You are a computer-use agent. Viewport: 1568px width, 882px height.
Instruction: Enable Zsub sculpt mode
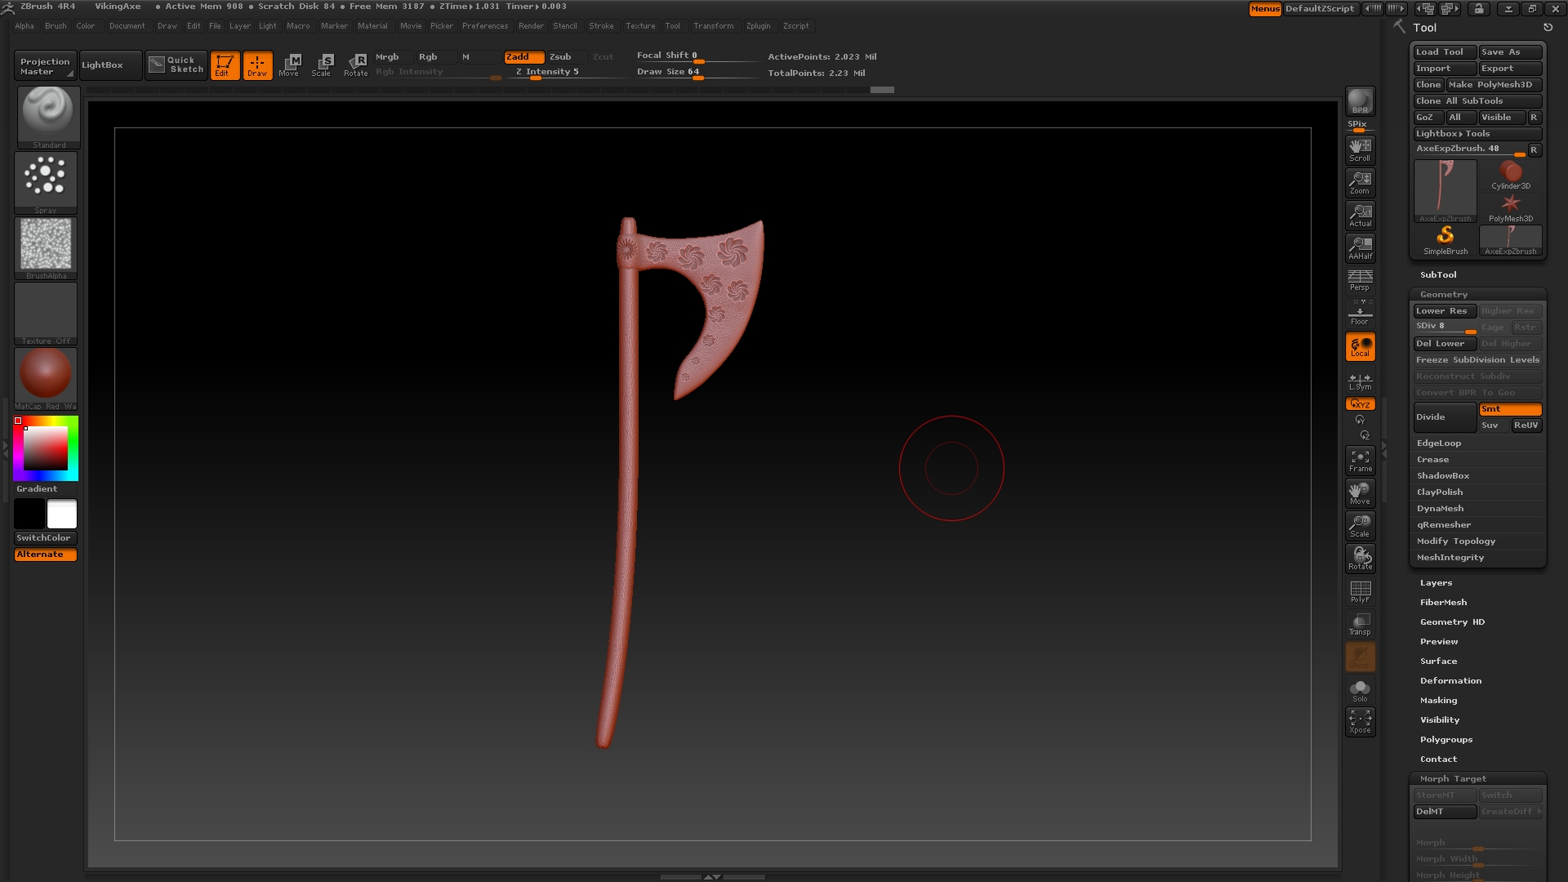(x=560, y=57)
